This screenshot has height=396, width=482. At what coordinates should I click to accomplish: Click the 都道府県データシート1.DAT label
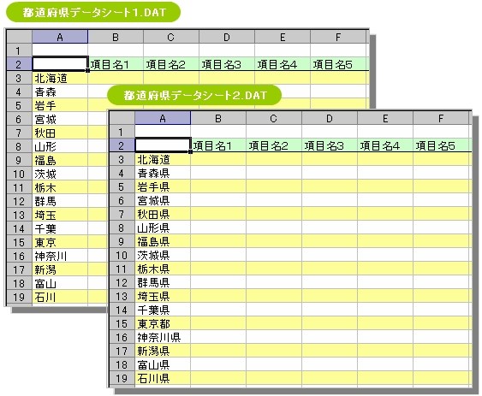[x=93, y=12]
